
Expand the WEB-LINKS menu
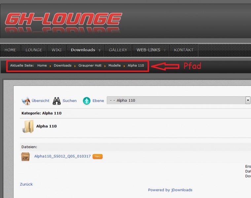tap(151, 50)
